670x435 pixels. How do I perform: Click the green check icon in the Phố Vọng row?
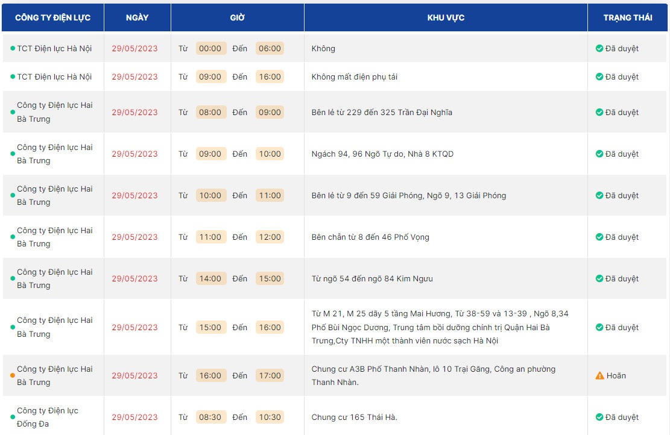[599, 237]
